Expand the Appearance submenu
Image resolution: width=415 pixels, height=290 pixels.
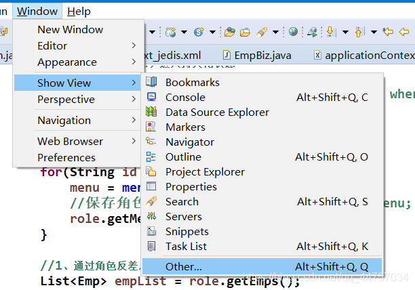(77, 62)
